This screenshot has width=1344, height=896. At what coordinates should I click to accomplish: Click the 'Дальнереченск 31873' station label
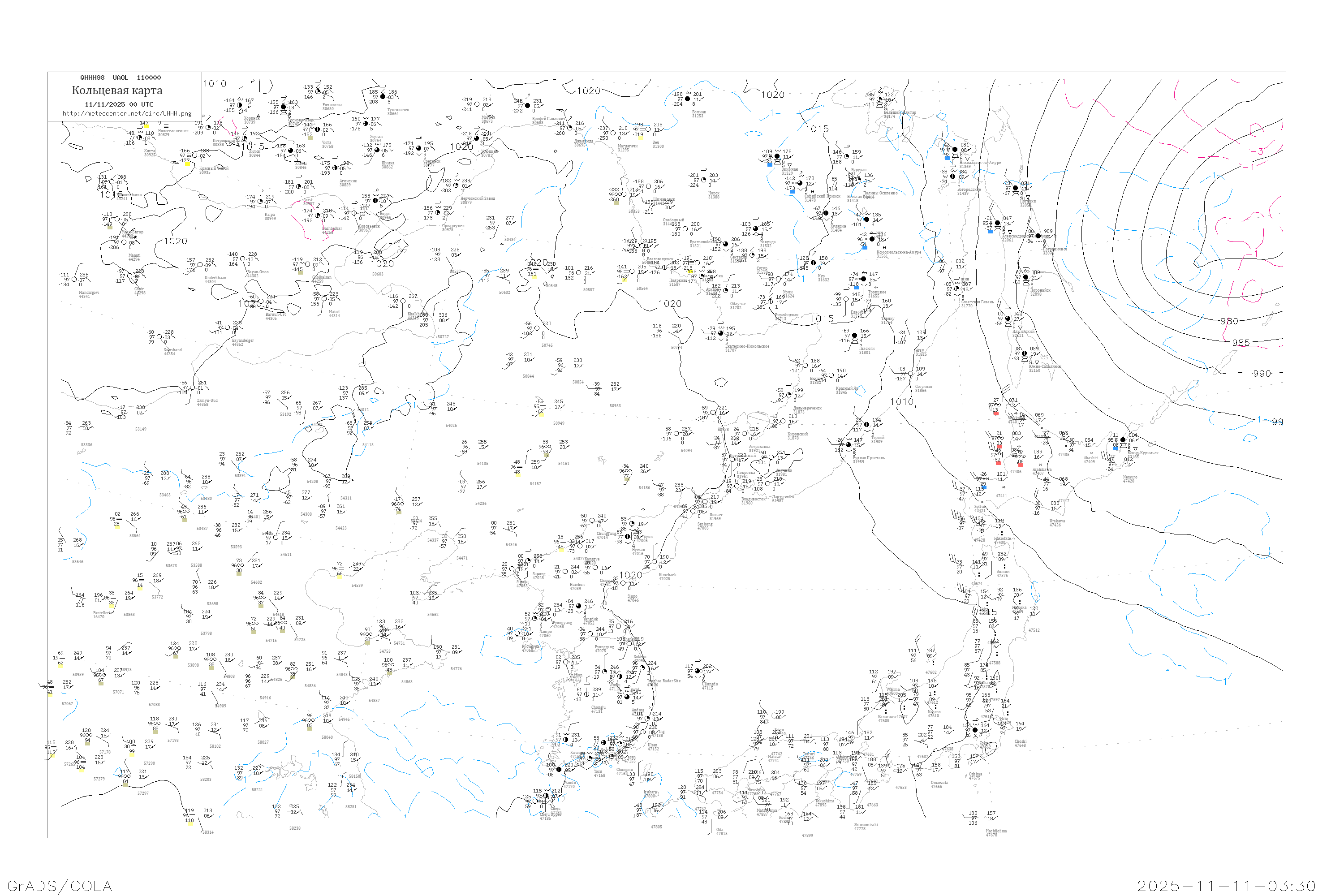click(807, 410)
